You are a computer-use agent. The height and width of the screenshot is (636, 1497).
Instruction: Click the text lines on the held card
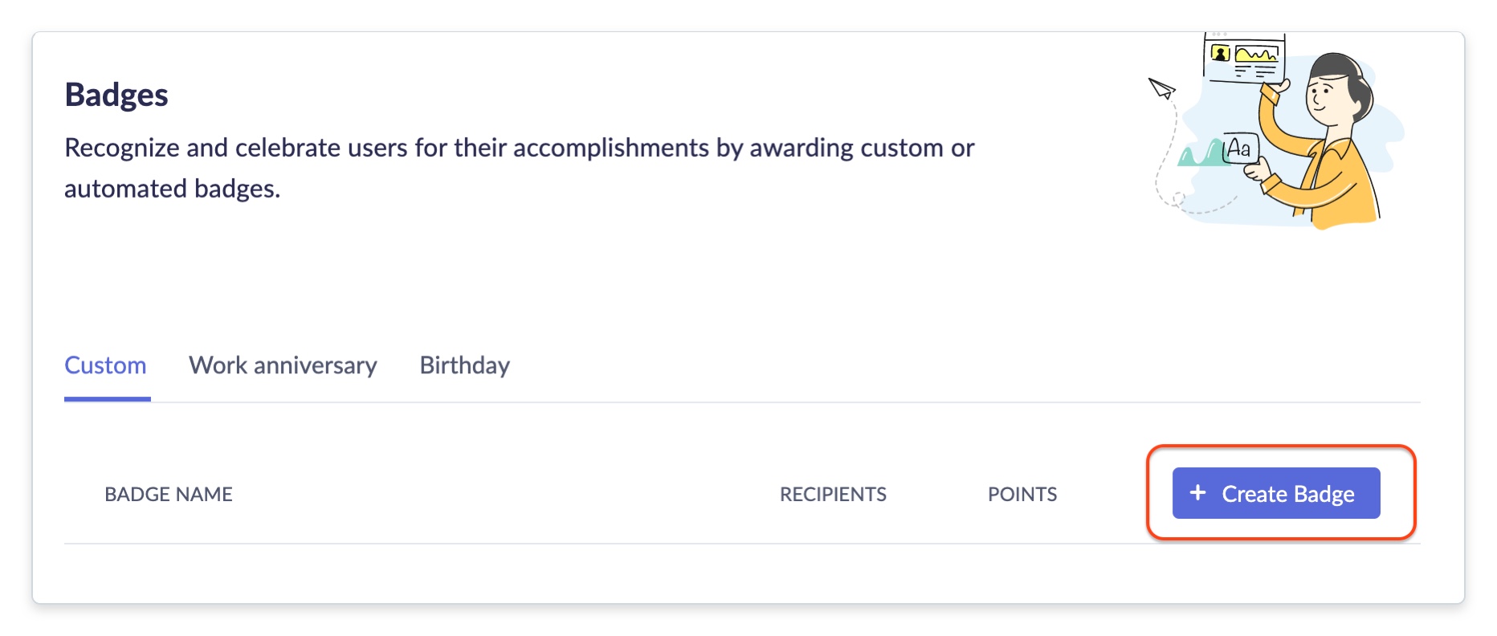pos(1253,72)
